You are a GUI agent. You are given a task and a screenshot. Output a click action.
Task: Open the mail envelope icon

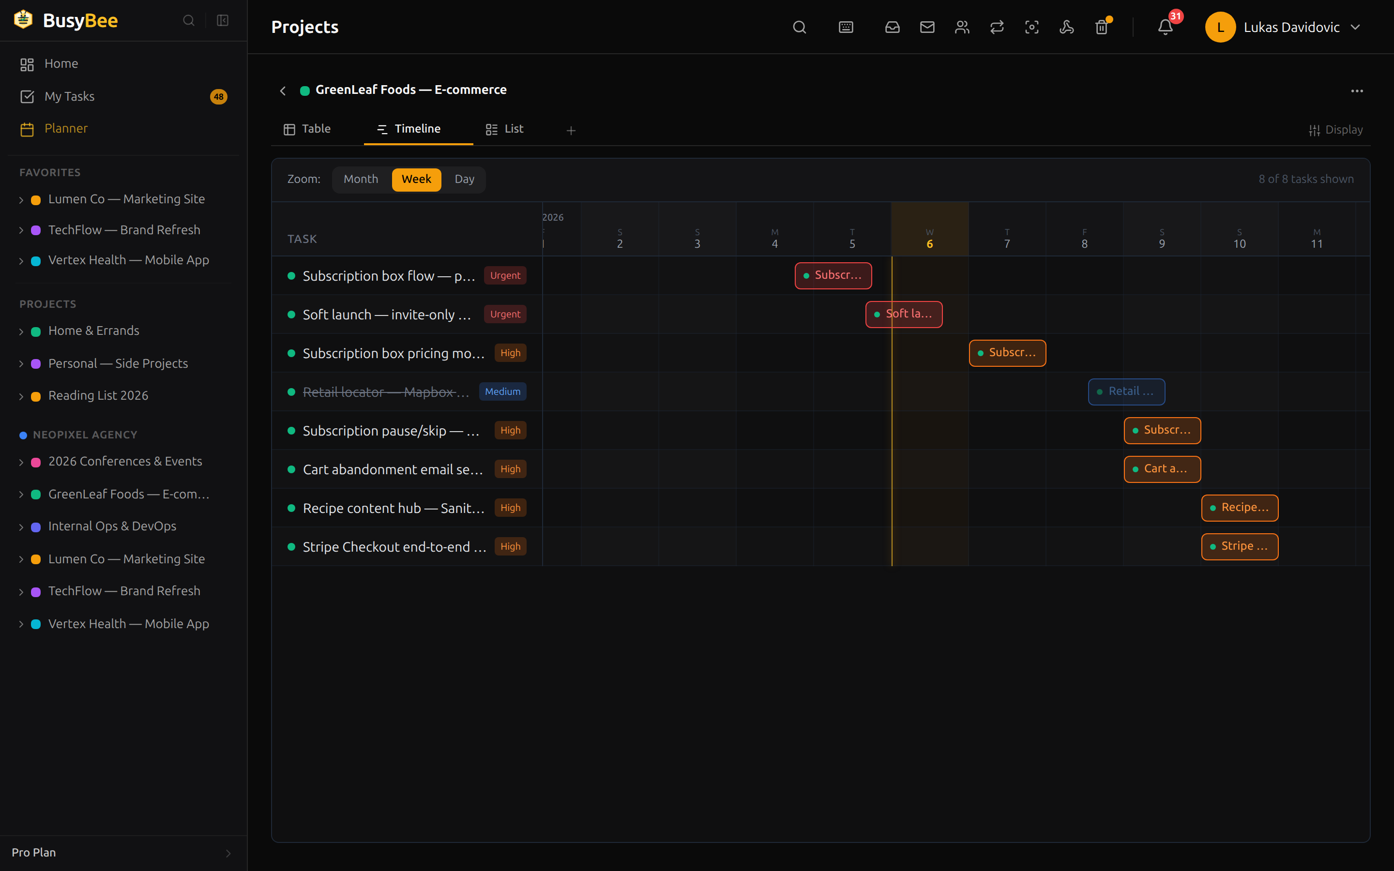[x=927, y=27]
